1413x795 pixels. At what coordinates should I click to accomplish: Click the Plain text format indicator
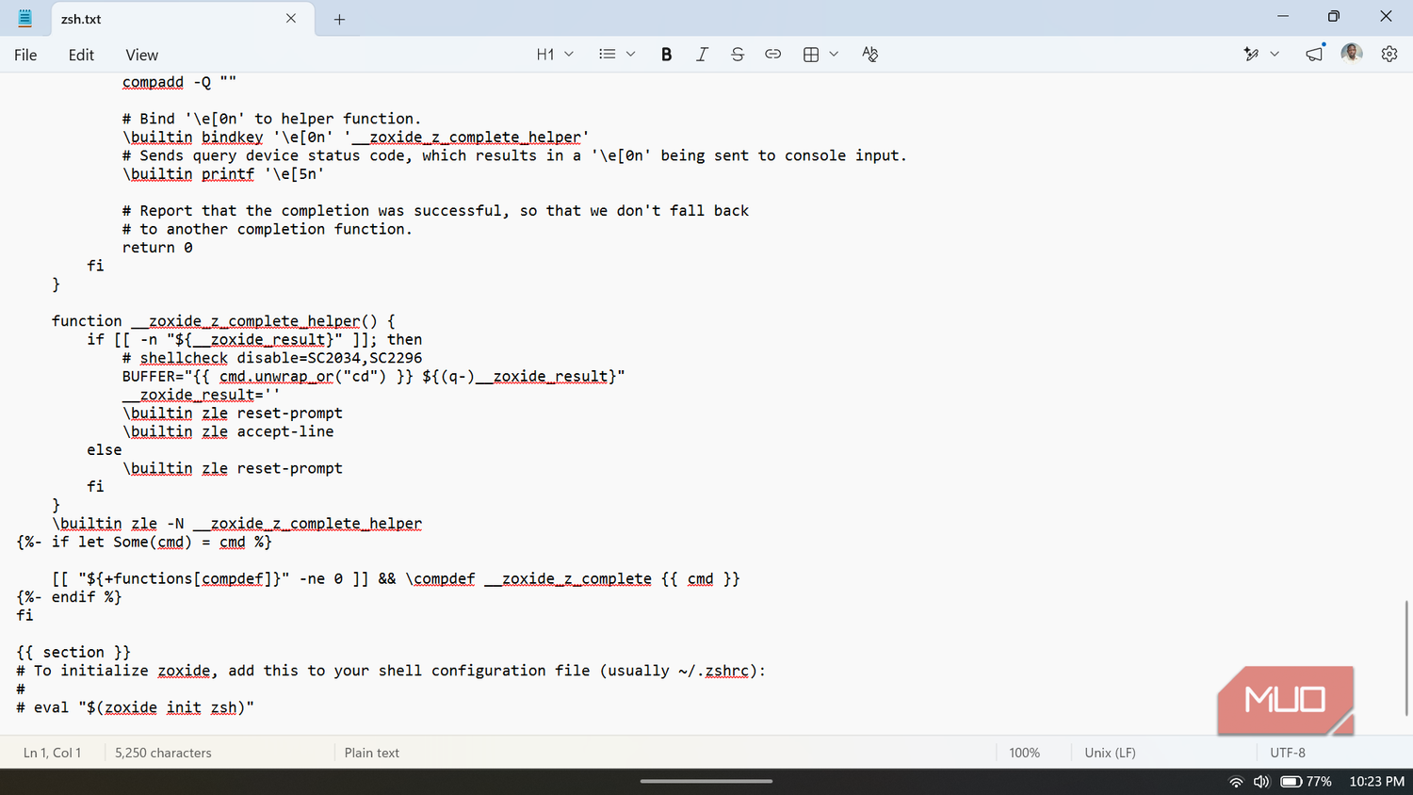coord(372,753)
